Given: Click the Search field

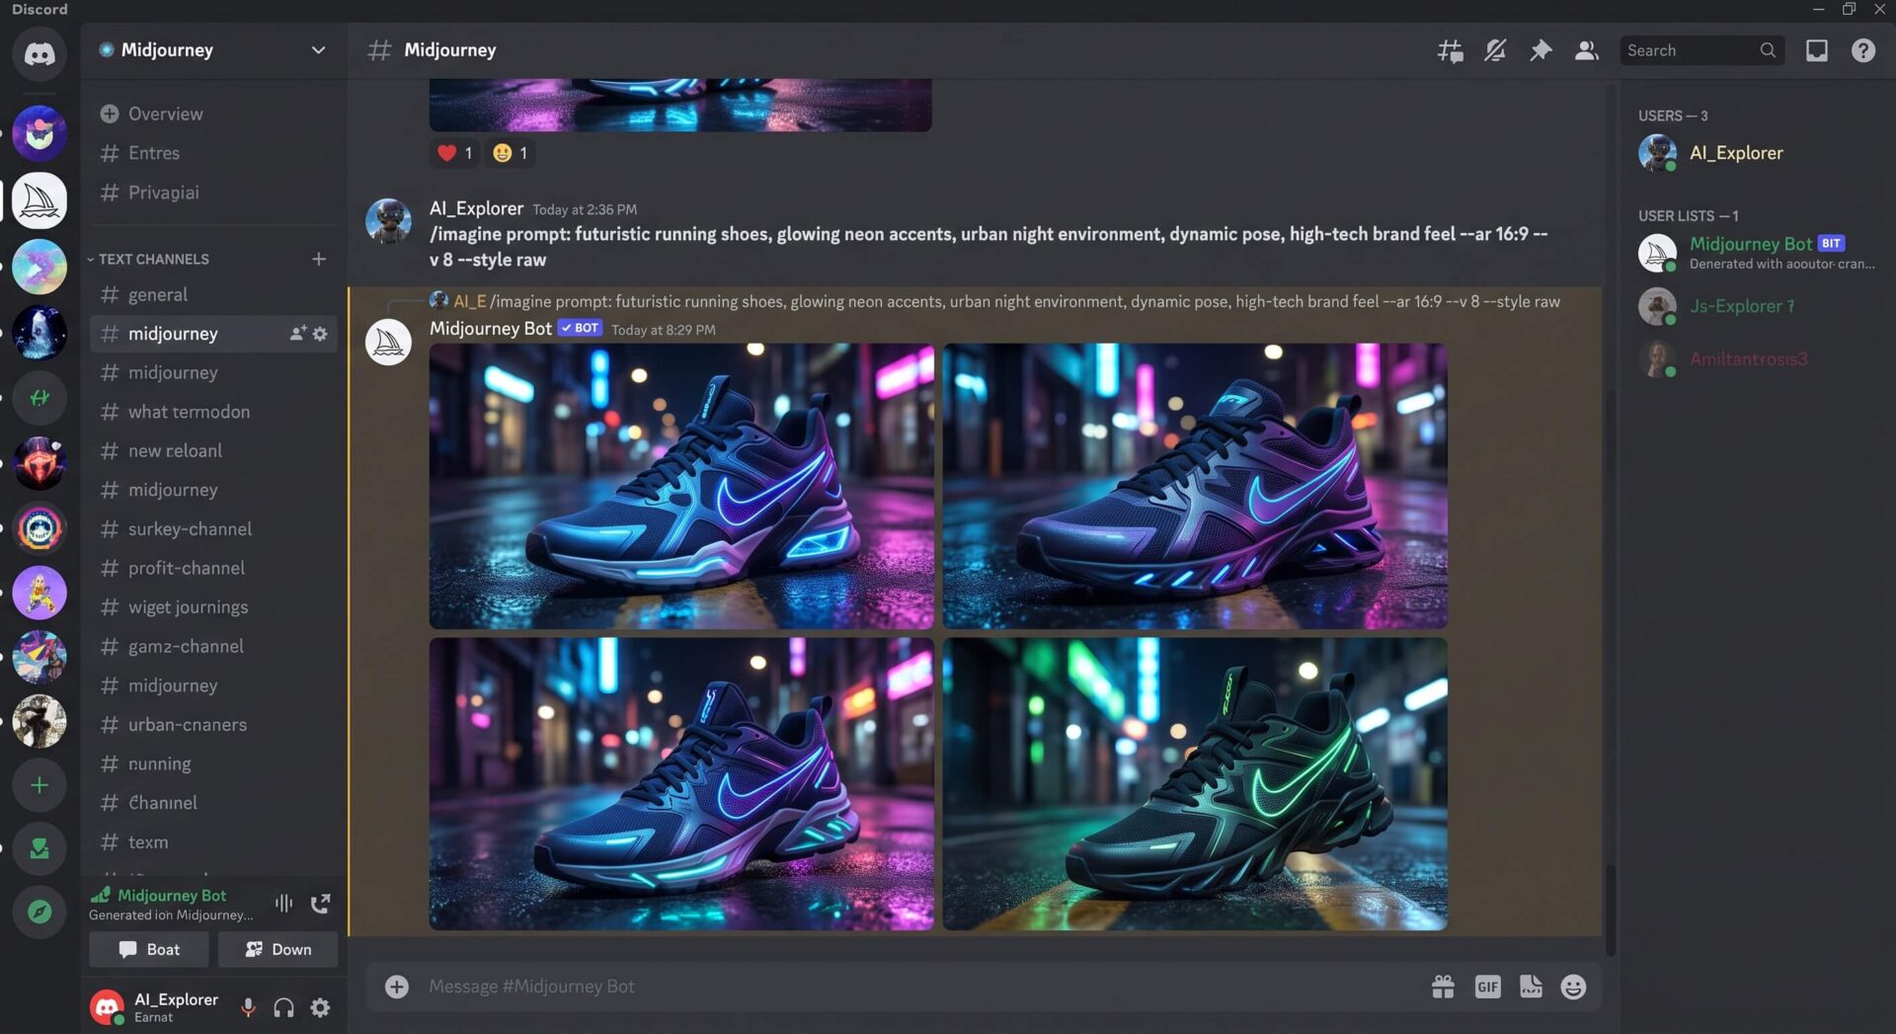Looking at the screenshot, I should [1701, 50].
